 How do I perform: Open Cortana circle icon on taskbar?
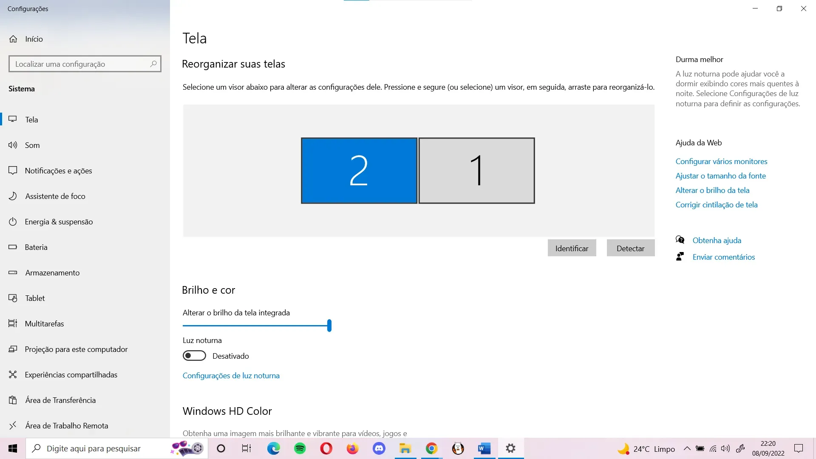pyautogui.click(x=221, y=448)
